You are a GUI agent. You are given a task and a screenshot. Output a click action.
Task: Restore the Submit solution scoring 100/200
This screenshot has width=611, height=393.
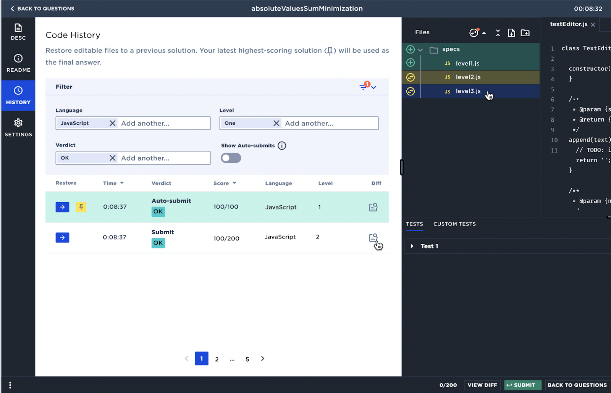pos(63,238)
